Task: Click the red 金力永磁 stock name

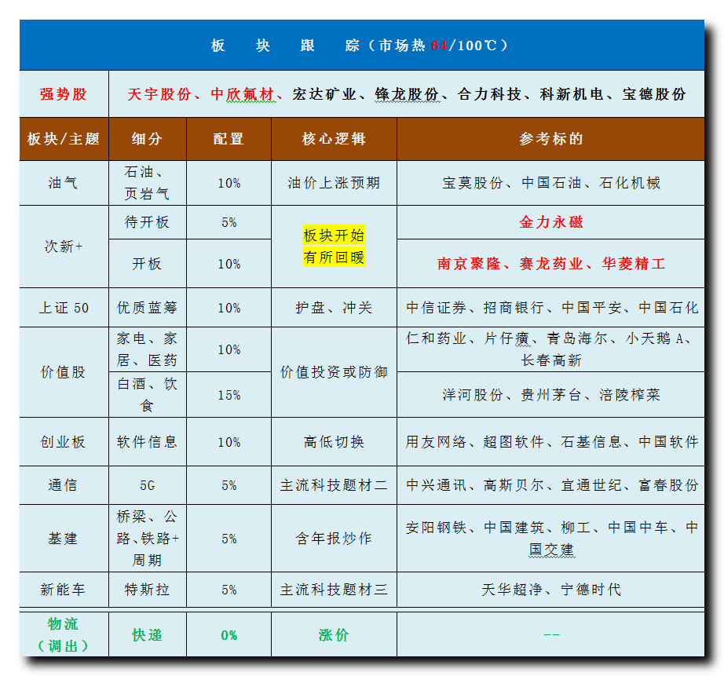Action: coord(550,222)
